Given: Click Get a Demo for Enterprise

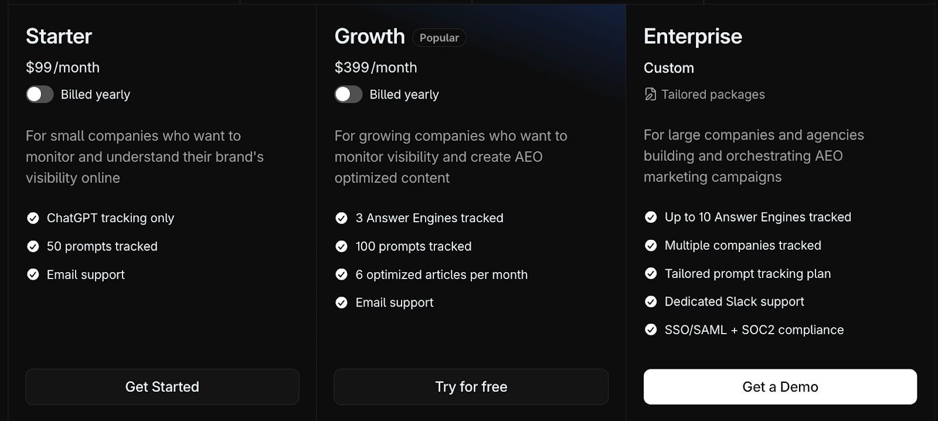Looking at the screenshot, I should (780, 386).
